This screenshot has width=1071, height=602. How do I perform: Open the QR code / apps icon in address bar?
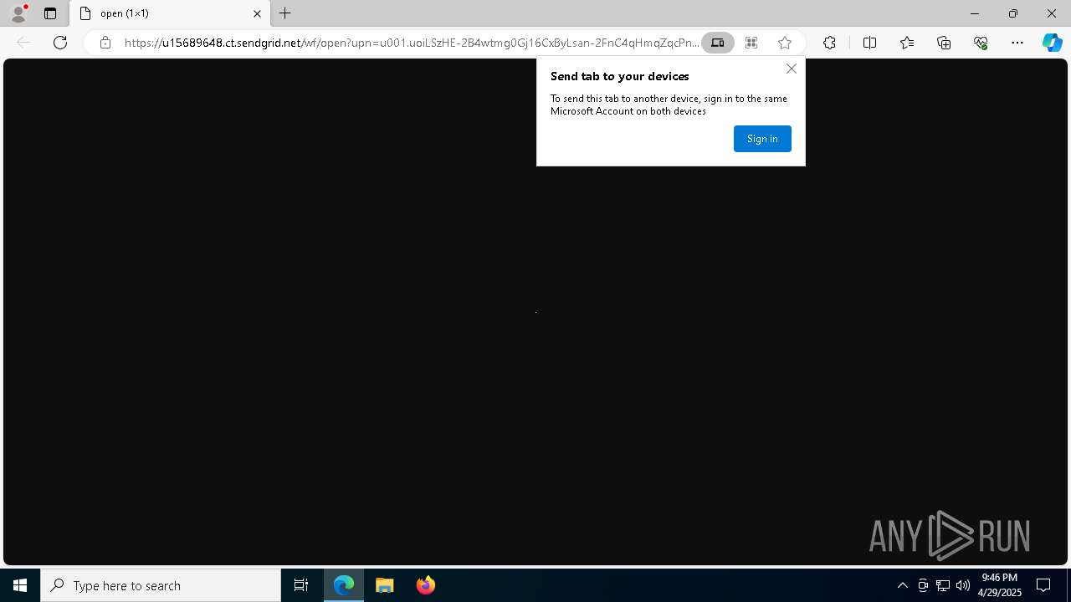click(751, 43)
